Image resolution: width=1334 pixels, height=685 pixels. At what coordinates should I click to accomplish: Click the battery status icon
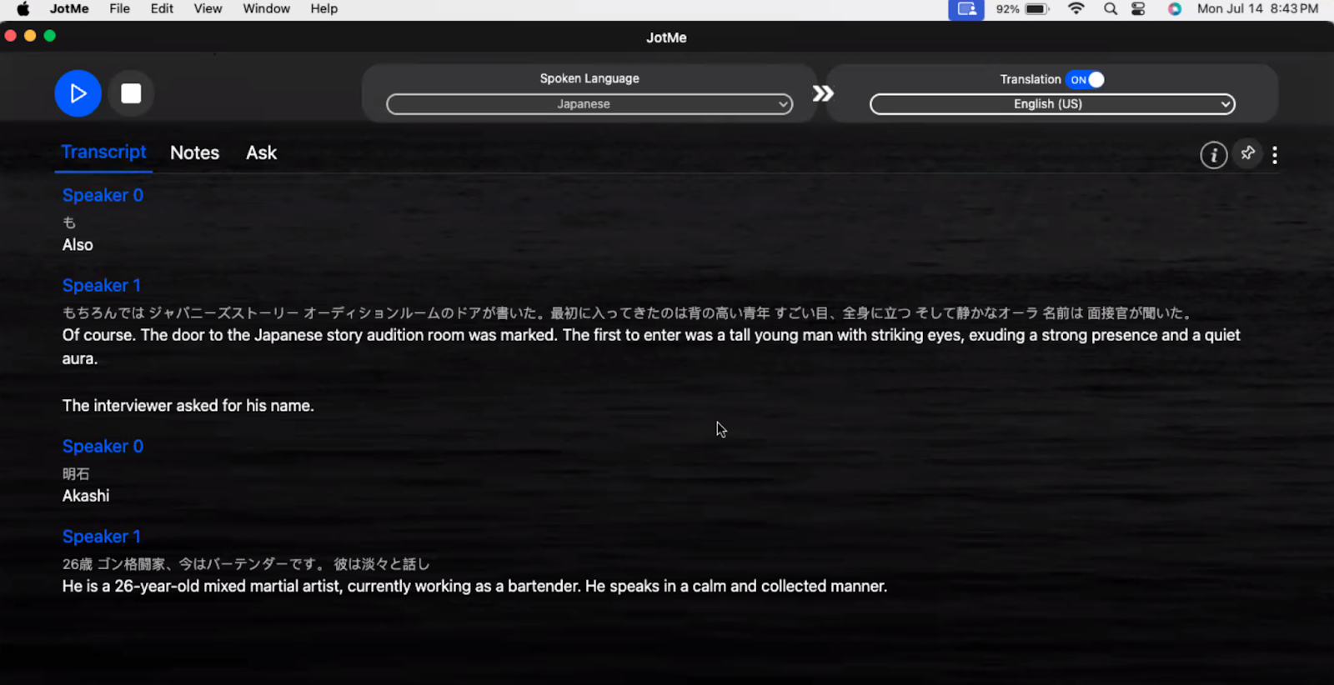tap(1036, 9)
